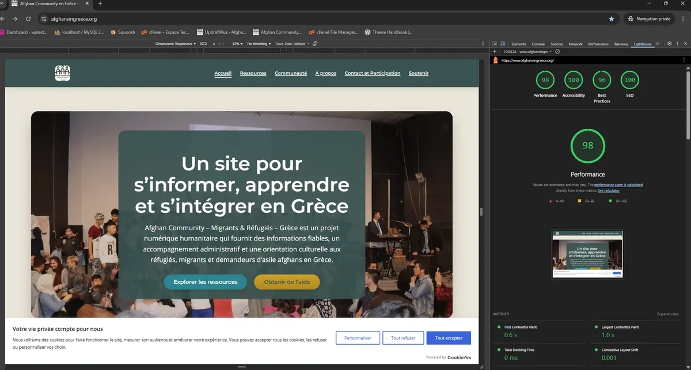Open the Soutenir menu item
This screenshot has height=370, width=691.
[x=419, y=73]
